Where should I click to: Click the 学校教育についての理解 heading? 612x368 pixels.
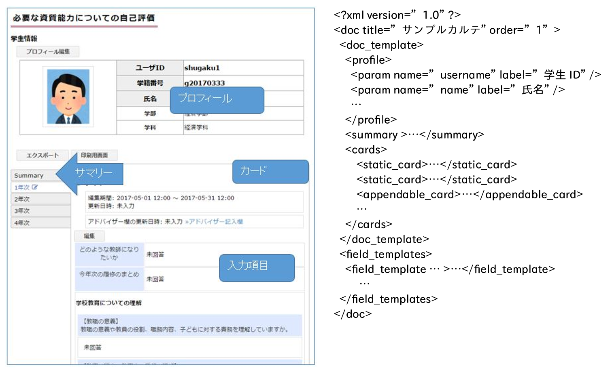click(x=108, y=303)
